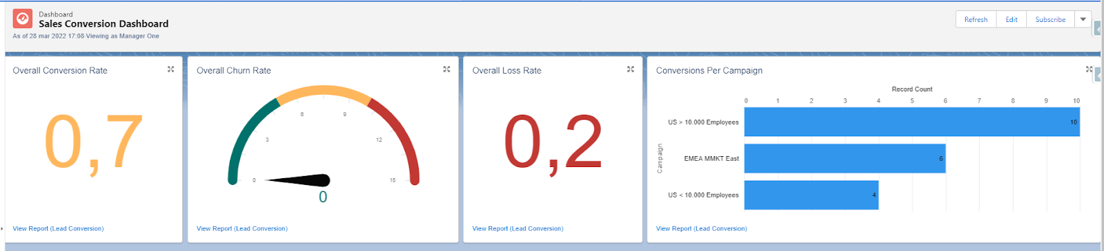Image resolution: width=1104 pixels, height=251 pixels.
Task: Click the US > 10.000 Employees bar
Action: [x=912, y=122]
